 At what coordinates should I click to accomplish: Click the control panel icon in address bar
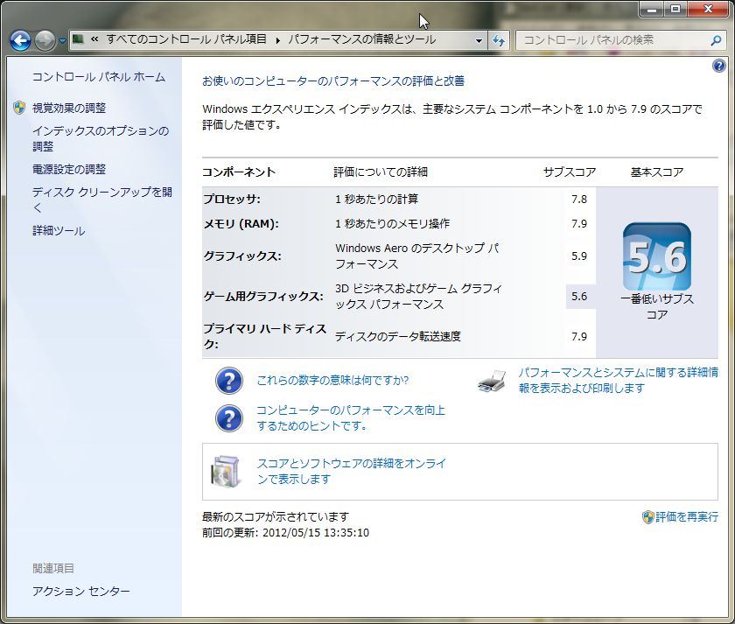click(78, 39)
